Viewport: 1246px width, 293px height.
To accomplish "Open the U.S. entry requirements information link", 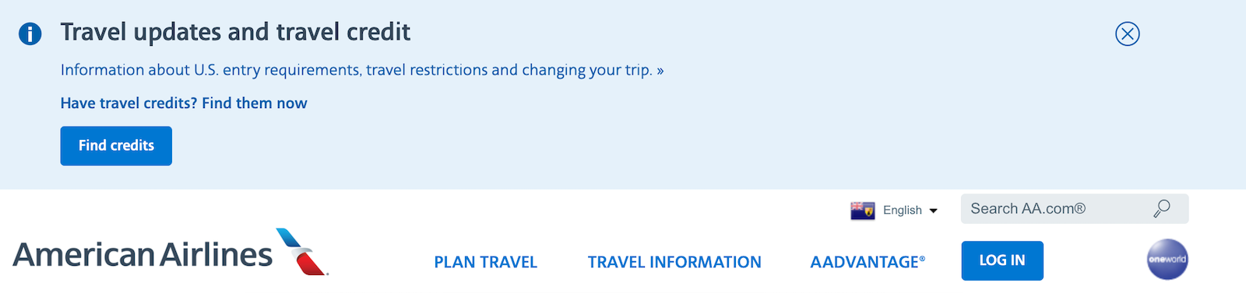I will coord(357,70).
